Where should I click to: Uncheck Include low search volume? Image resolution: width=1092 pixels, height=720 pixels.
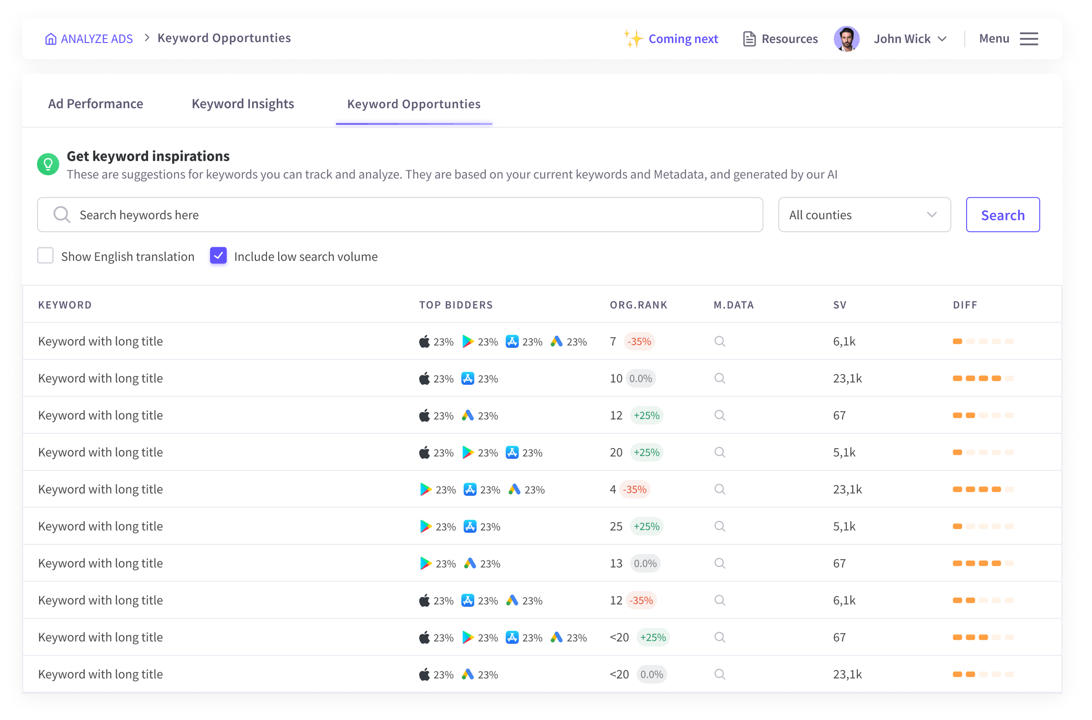coord(218,255)
